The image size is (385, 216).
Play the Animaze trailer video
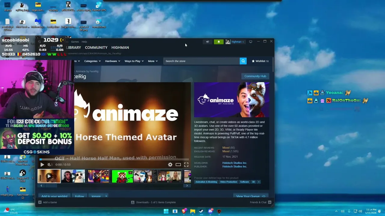point(42,164)
